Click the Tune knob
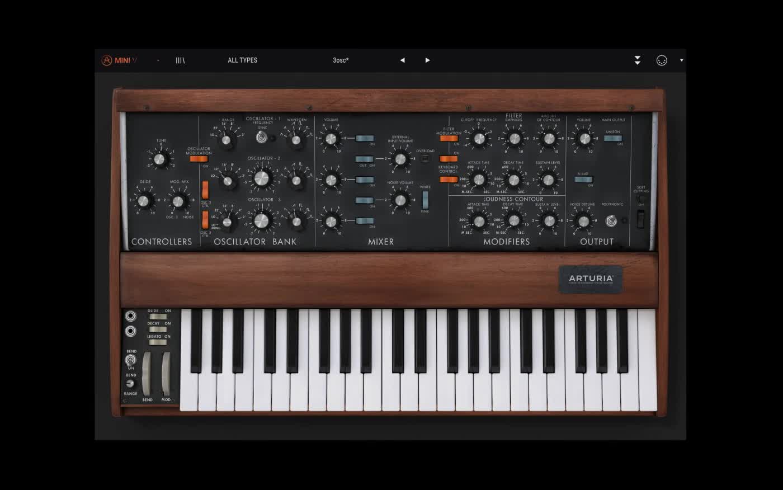The width and height of the screenshot is (783, 490). [160, 159]
